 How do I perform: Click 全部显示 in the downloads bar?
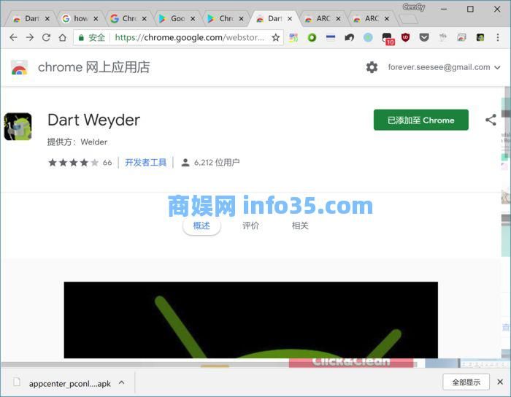466,382
